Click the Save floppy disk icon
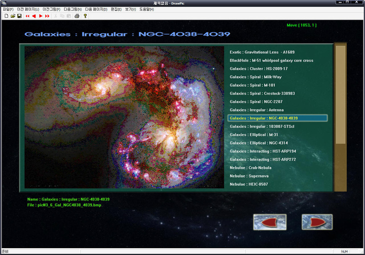Viewport: 365px width, 255px height. pos(19,16)
